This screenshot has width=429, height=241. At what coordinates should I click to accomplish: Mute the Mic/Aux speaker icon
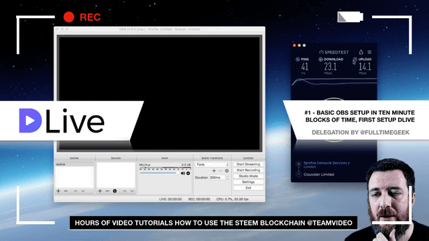point(183,173)
